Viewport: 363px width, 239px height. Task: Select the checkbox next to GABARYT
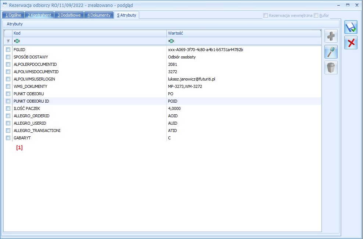(8, 138)
